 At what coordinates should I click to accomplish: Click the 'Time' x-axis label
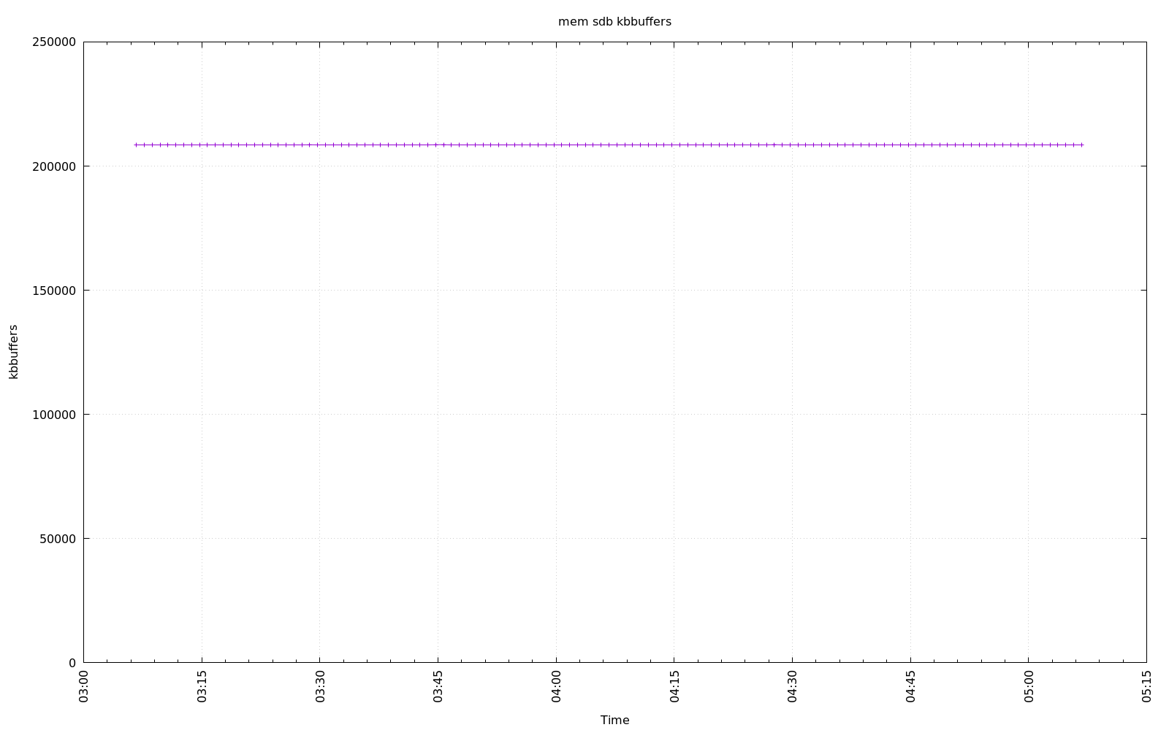pos(614,720)
